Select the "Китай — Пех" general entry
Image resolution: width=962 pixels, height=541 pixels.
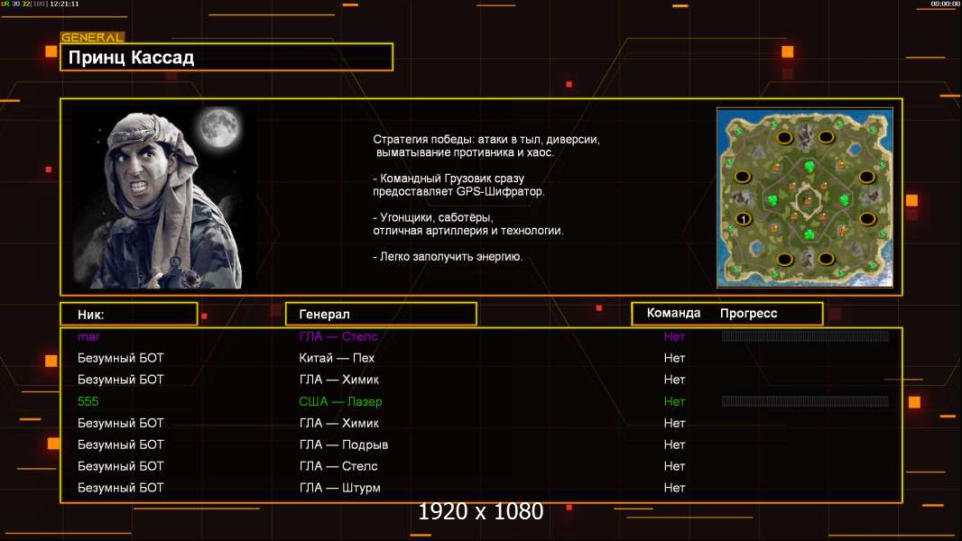337,358
